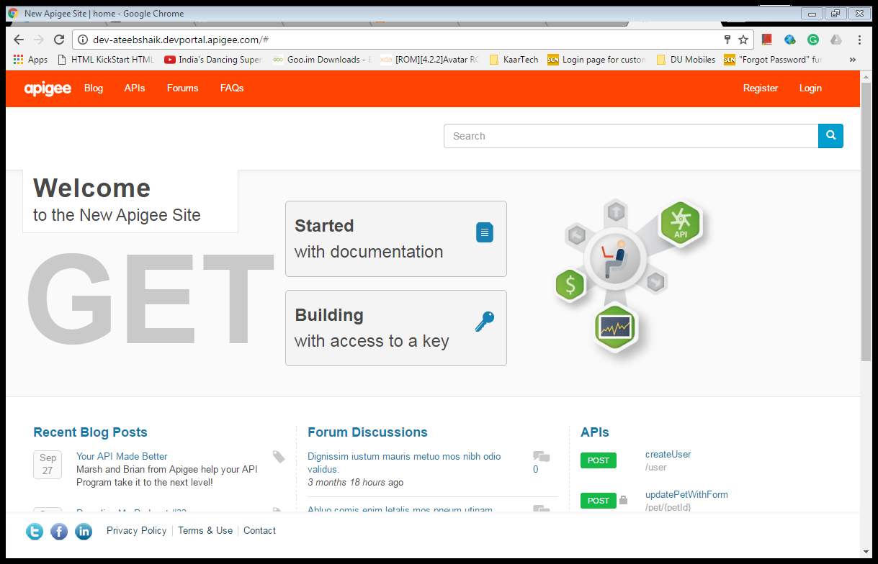Click the comment count 0 link

pos(535,470)
